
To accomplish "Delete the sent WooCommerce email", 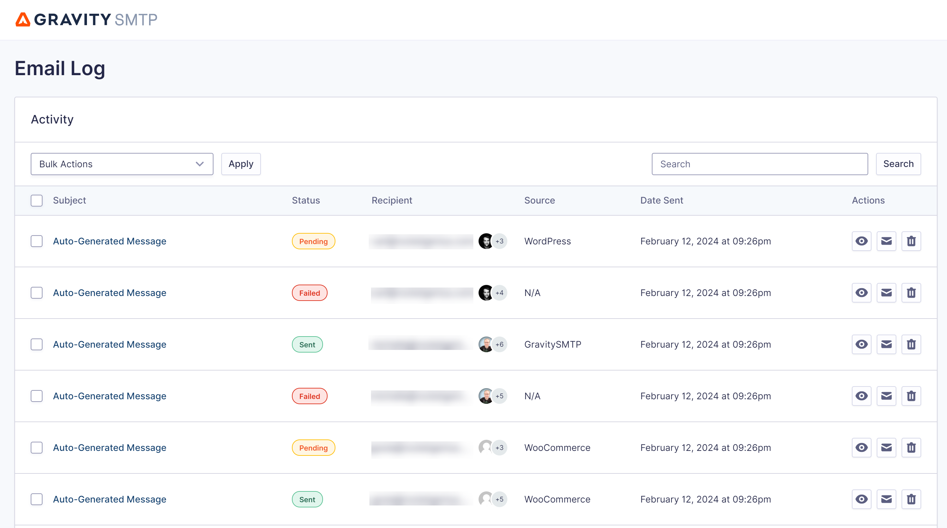I will click(x=911, y=499).
